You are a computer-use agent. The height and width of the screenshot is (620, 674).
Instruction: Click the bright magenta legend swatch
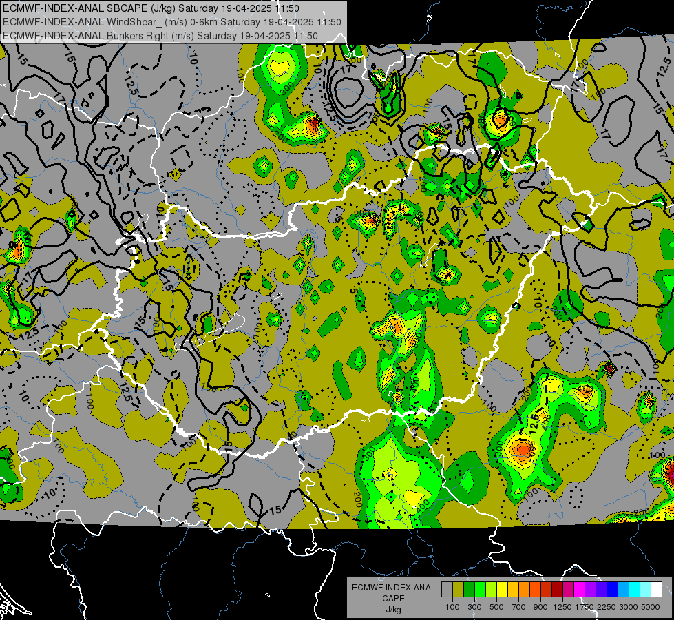tap(580, 590)
